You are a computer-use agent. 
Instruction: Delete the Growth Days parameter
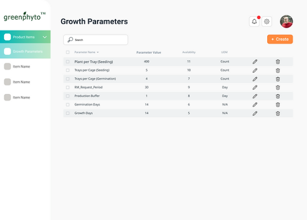click(278, 113)
